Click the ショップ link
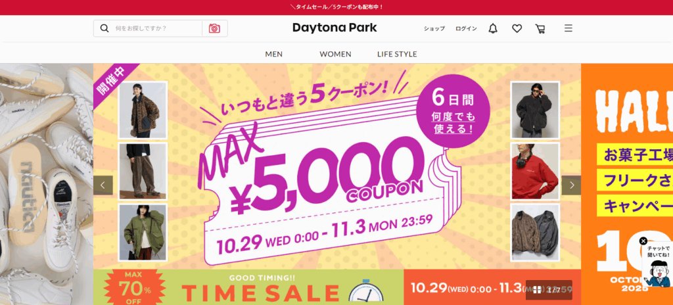 434,29
